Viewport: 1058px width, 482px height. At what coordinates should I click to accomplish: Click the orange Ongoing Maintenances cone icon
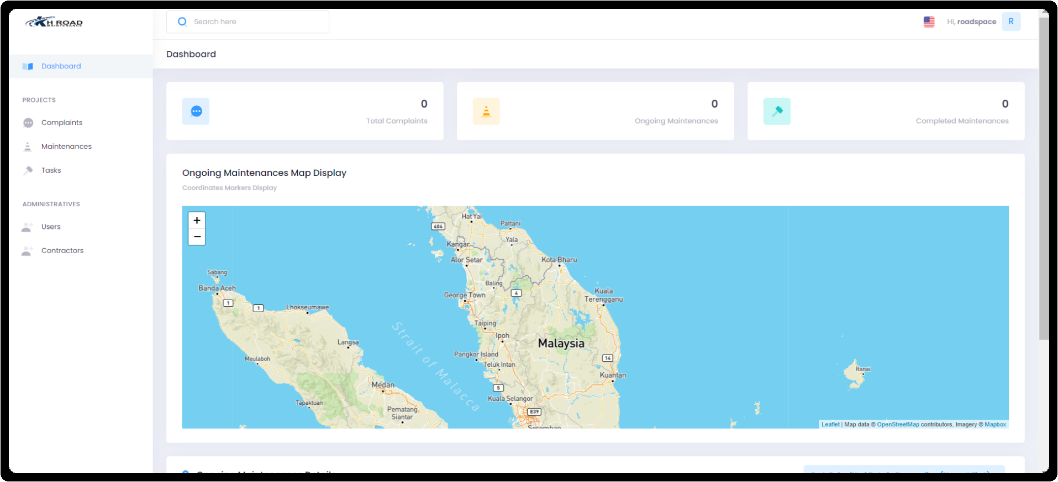click(486, 111)
